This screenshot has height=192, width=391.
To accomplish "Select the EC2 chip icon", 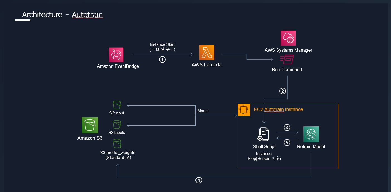I will coord(244,110).
